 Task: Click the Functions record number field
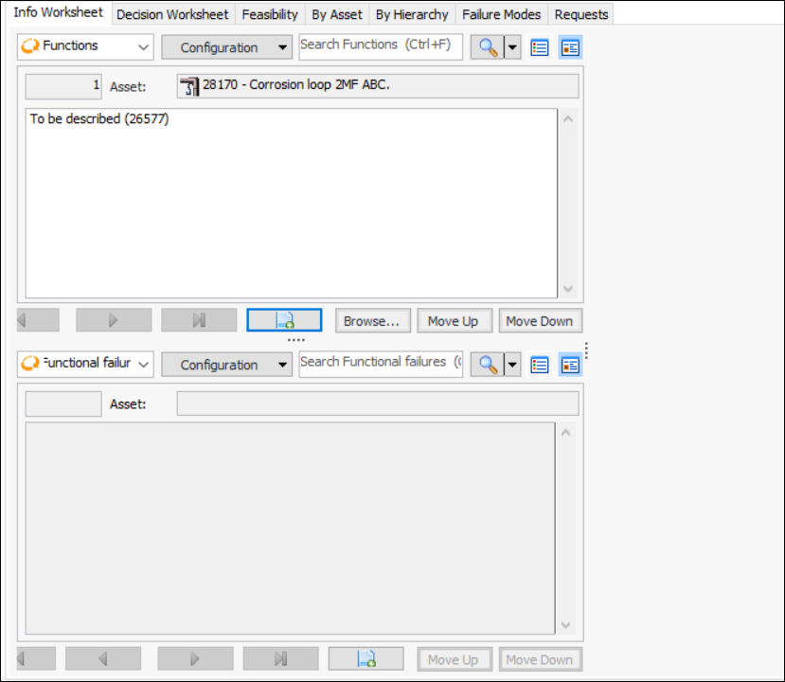tap(63, 86)
